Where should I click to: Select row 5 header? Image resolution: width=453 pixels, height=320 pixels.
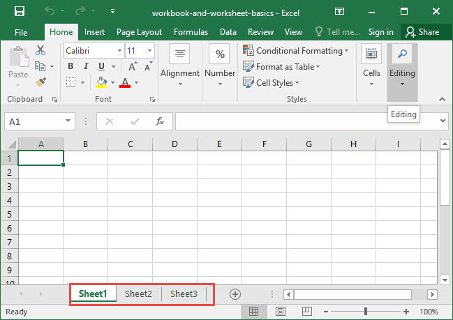coord(9,214)
